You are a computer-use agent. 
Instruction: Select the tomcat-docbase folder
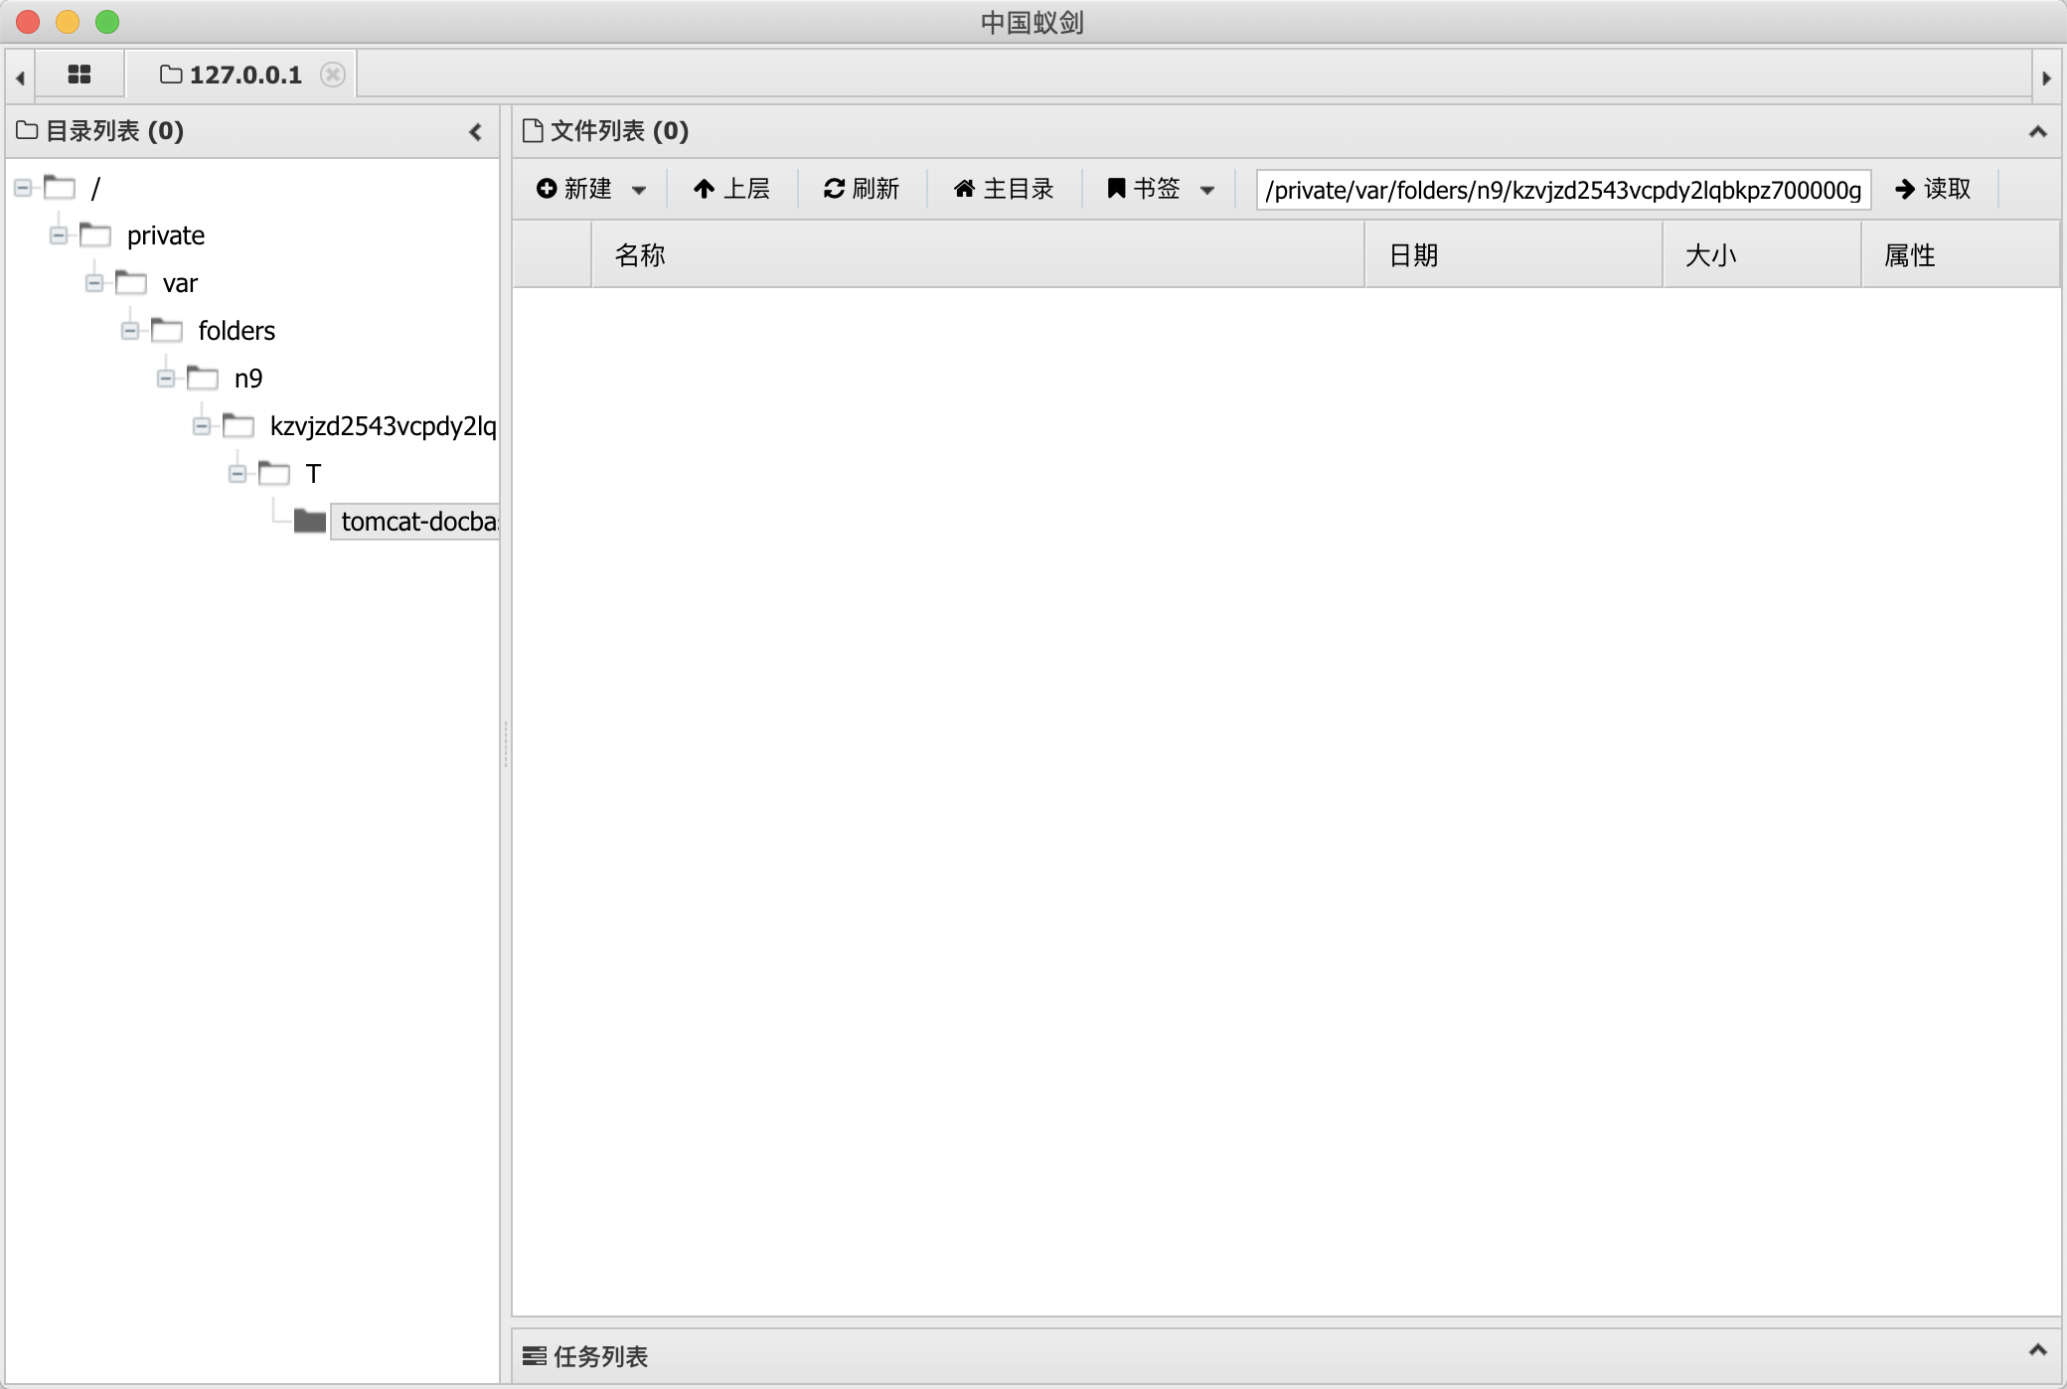pos(417,521)
